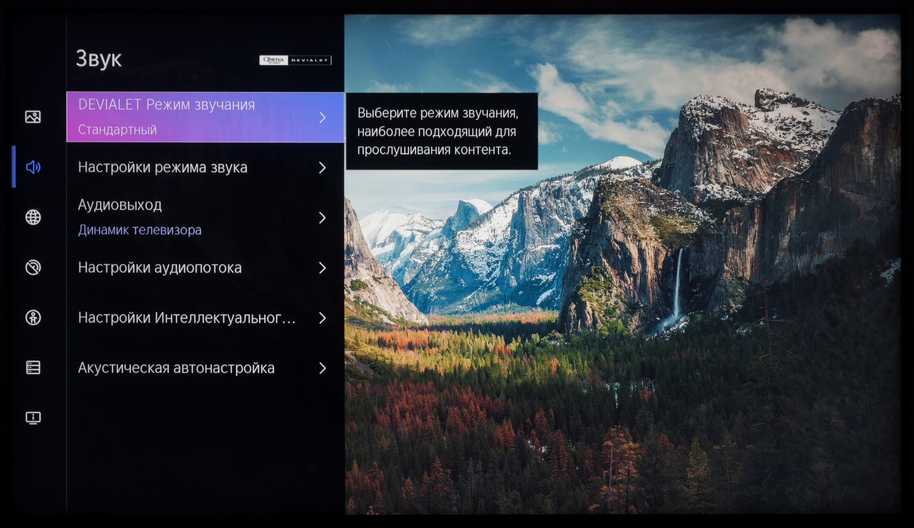Expand Акустическая автонастройка chevron
This screenshot has height=528, width=914.
(322, 368)
